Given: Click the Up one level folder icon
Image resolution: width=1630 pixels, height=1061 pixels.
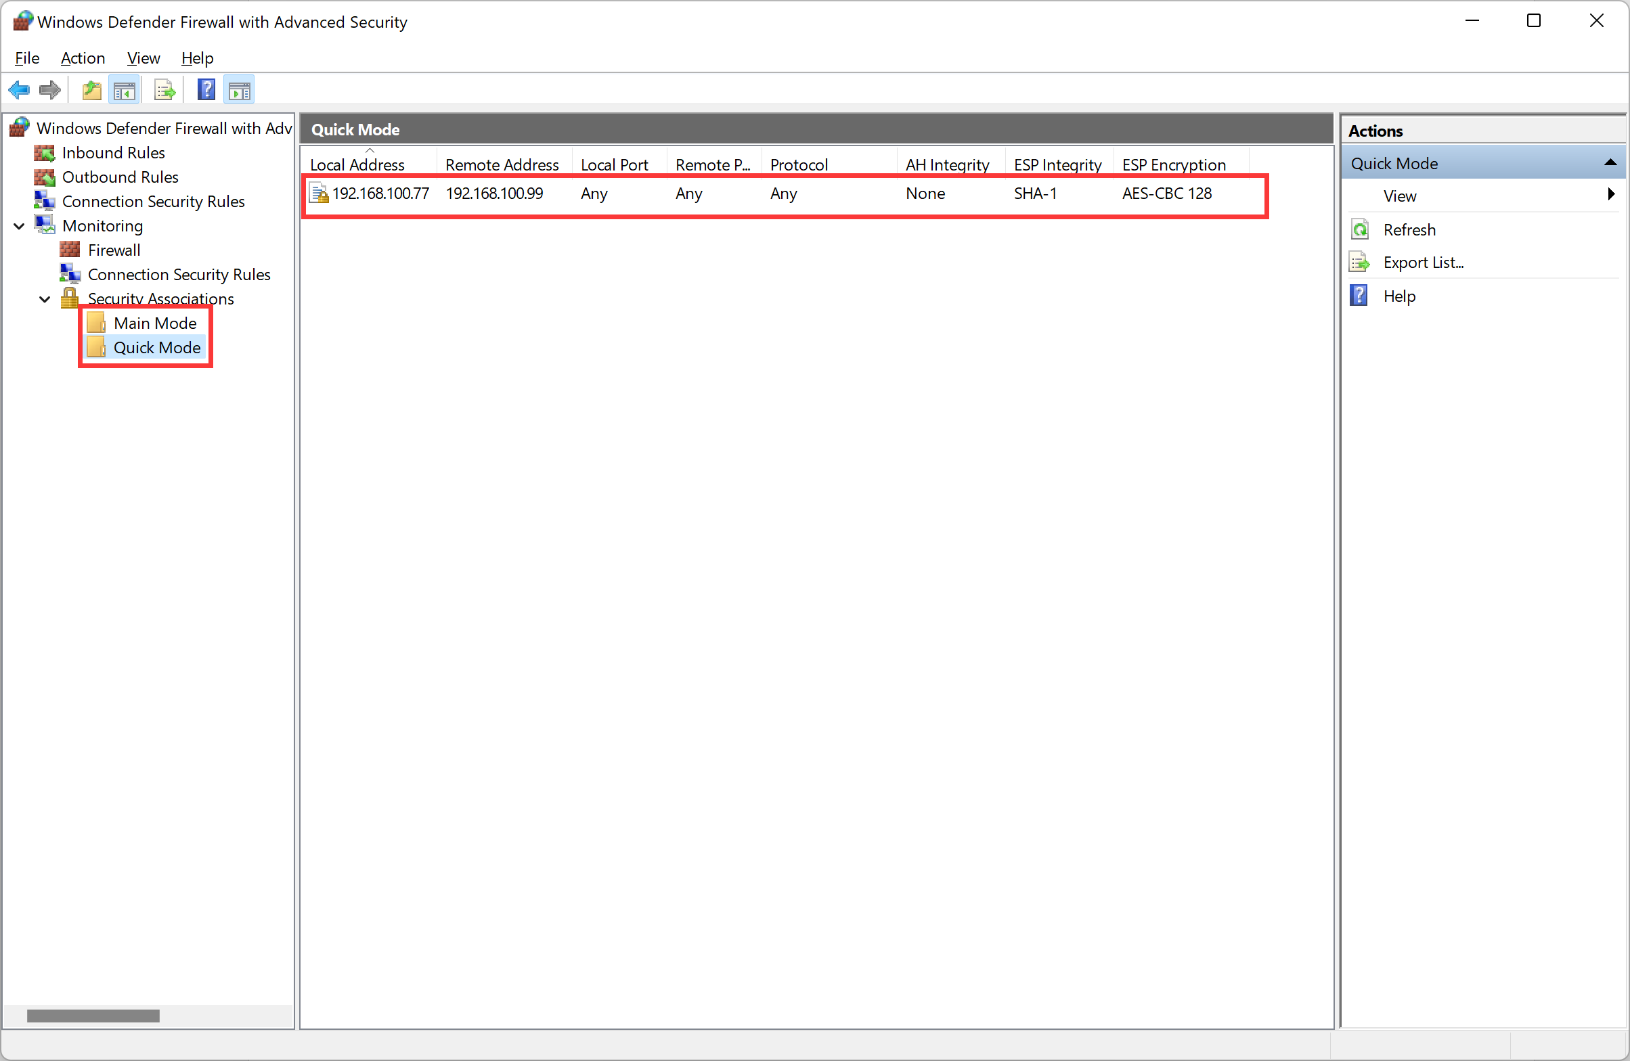Looking at the screenshot, I should (x=92, y=90).
